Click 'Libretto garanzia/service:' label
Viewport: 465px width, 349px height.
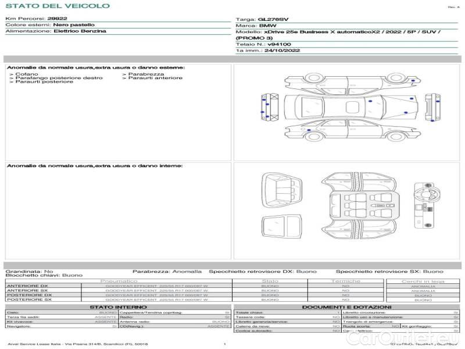(x=262, y=322)
